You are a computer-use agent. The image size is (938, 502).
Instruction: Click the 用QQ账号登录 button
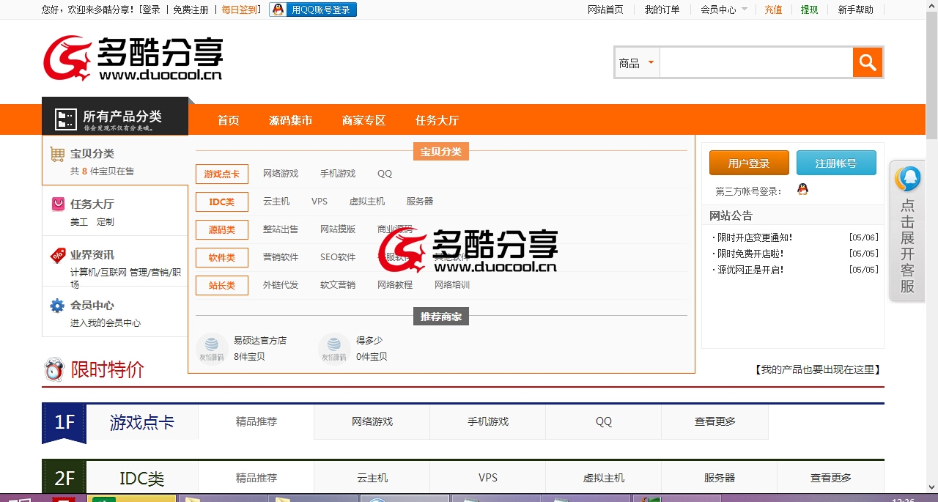313,10
